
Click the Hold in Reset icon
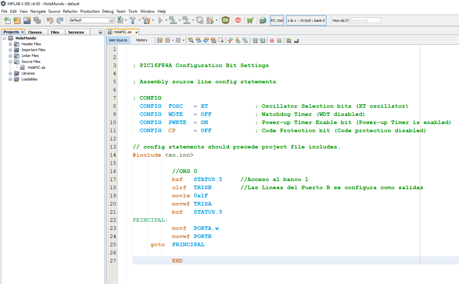[200, 20]
